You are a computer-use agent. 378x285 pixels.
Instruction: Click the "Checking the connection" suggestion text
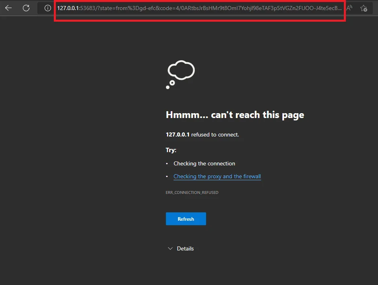(x=204, y=164)
